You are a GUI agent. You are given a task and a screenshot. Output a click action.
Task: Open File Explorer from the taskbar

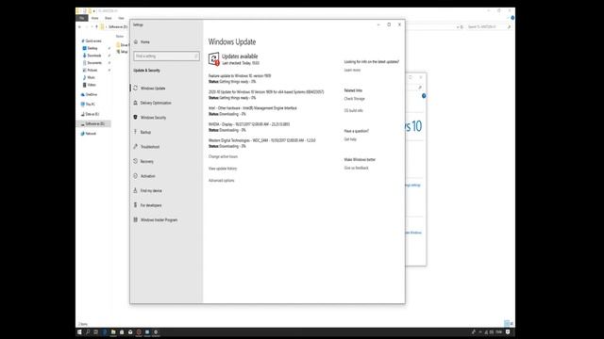113,332
